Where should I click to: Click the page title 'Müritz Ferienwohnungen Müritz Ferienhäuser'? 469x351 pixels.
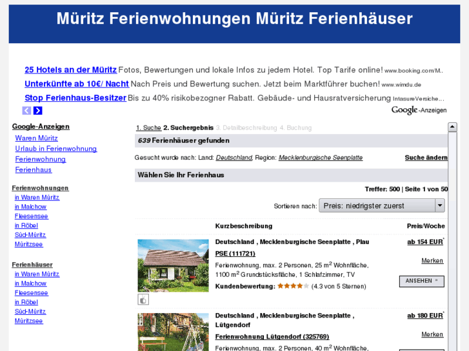point(235,18)
